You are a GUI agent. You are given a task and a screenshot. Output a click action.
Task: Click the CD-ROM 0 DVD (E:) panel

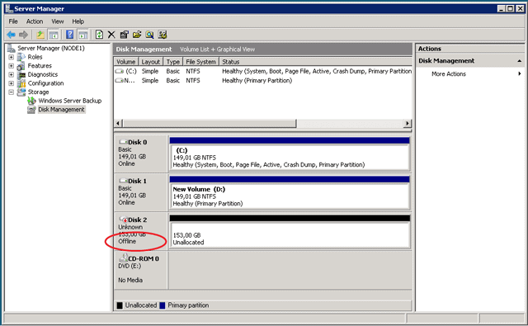[141, 270]
